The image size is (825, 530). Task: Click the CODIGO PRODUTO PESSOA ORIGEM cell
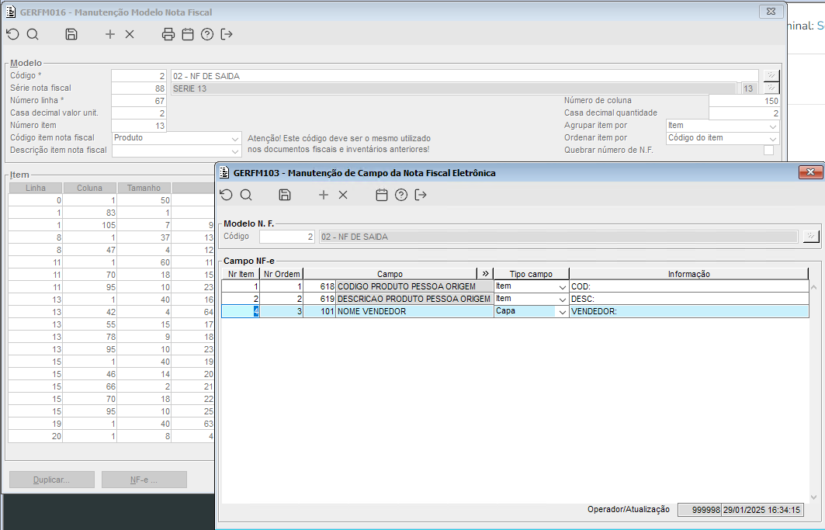[x=414, y=286]
